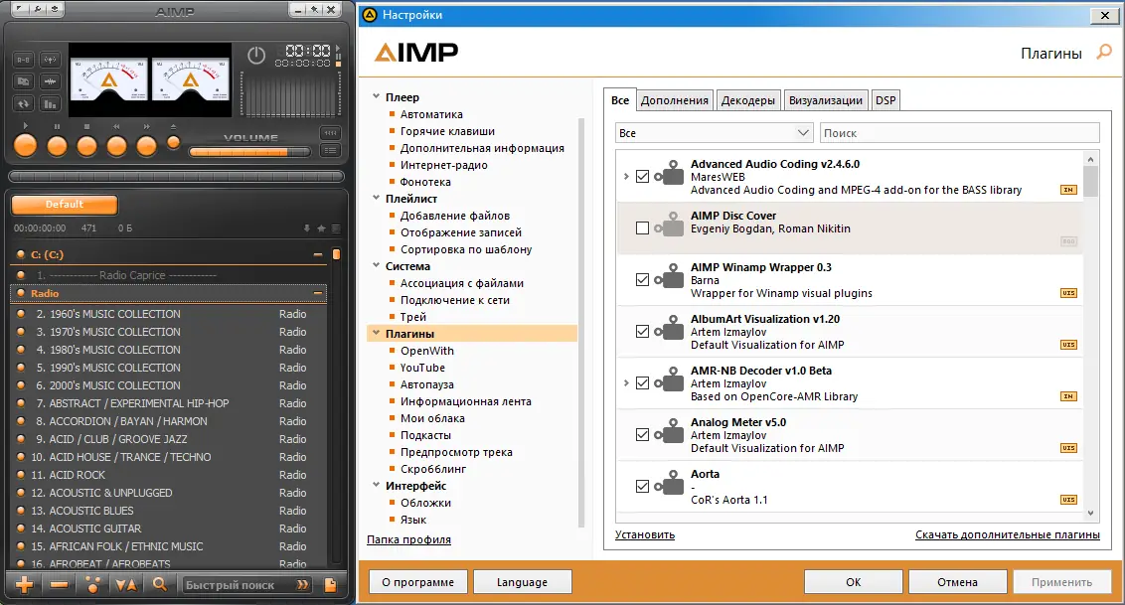This screenshot has height=605, width=1125.
Task: Click the Отмена button
Action: tap(957, 582)
